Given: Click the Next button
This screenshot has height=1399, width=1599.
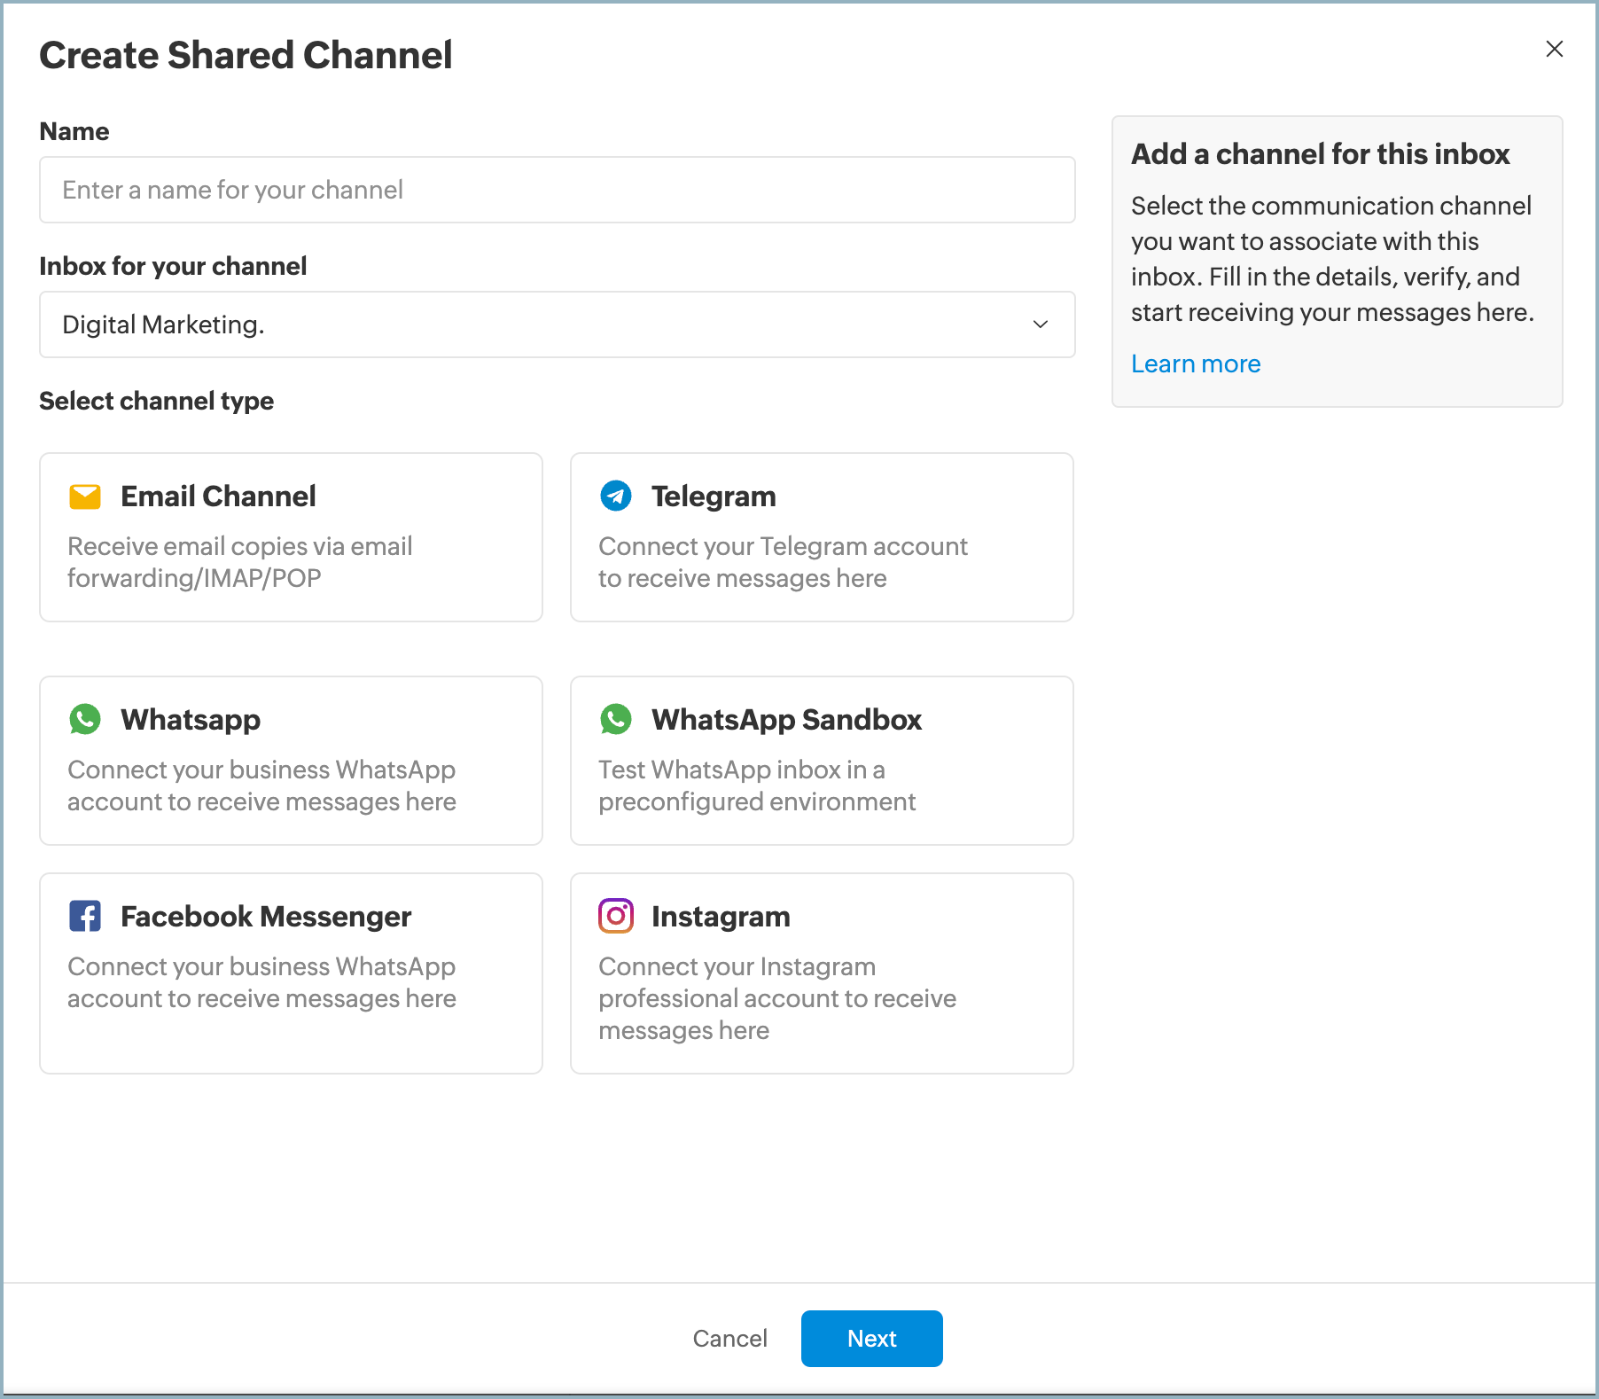Looking at the screenshot, I should (871, 1339).
